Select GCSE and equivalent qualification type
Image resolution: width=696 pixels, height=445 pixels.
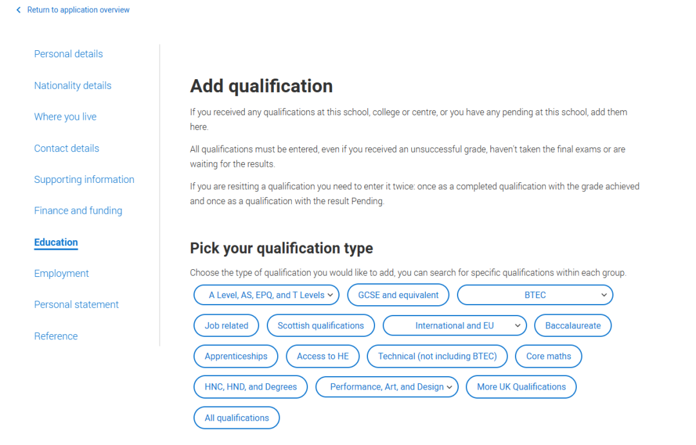[x=398, y=295]
